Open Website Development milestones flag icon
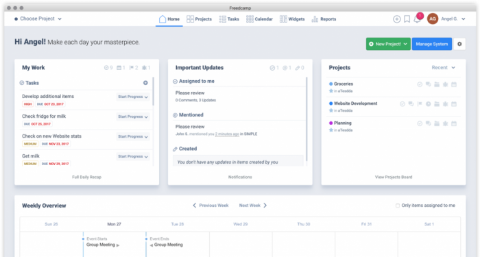Viewport: 480px width, 257px height. [420, 104]
